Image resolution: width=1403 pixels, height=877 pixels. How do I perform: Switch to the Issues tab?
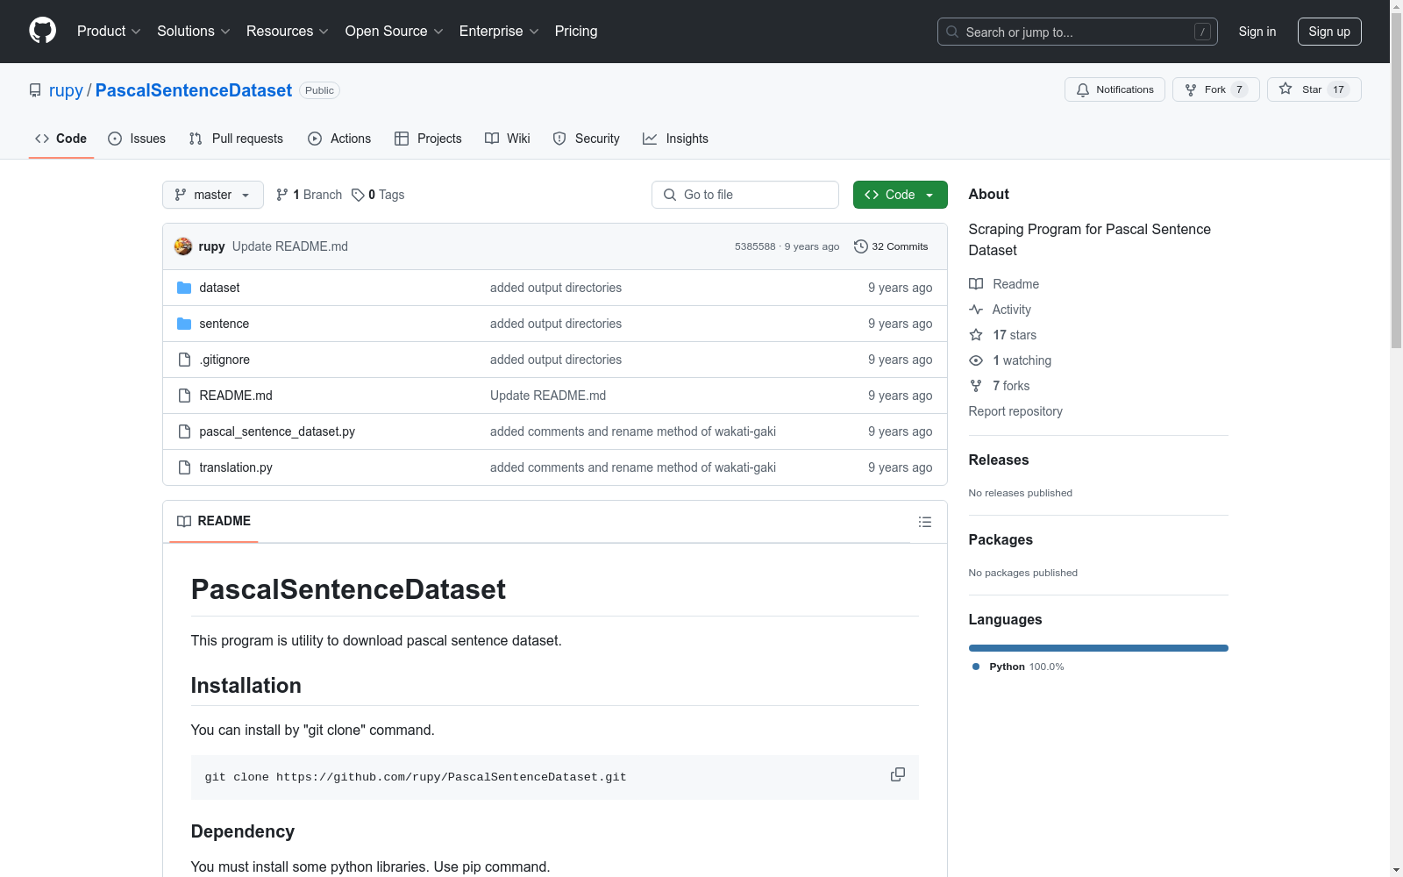[137, 139]
